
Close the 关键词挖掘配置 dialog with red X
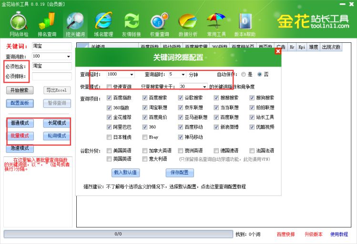tap(278, 51)
